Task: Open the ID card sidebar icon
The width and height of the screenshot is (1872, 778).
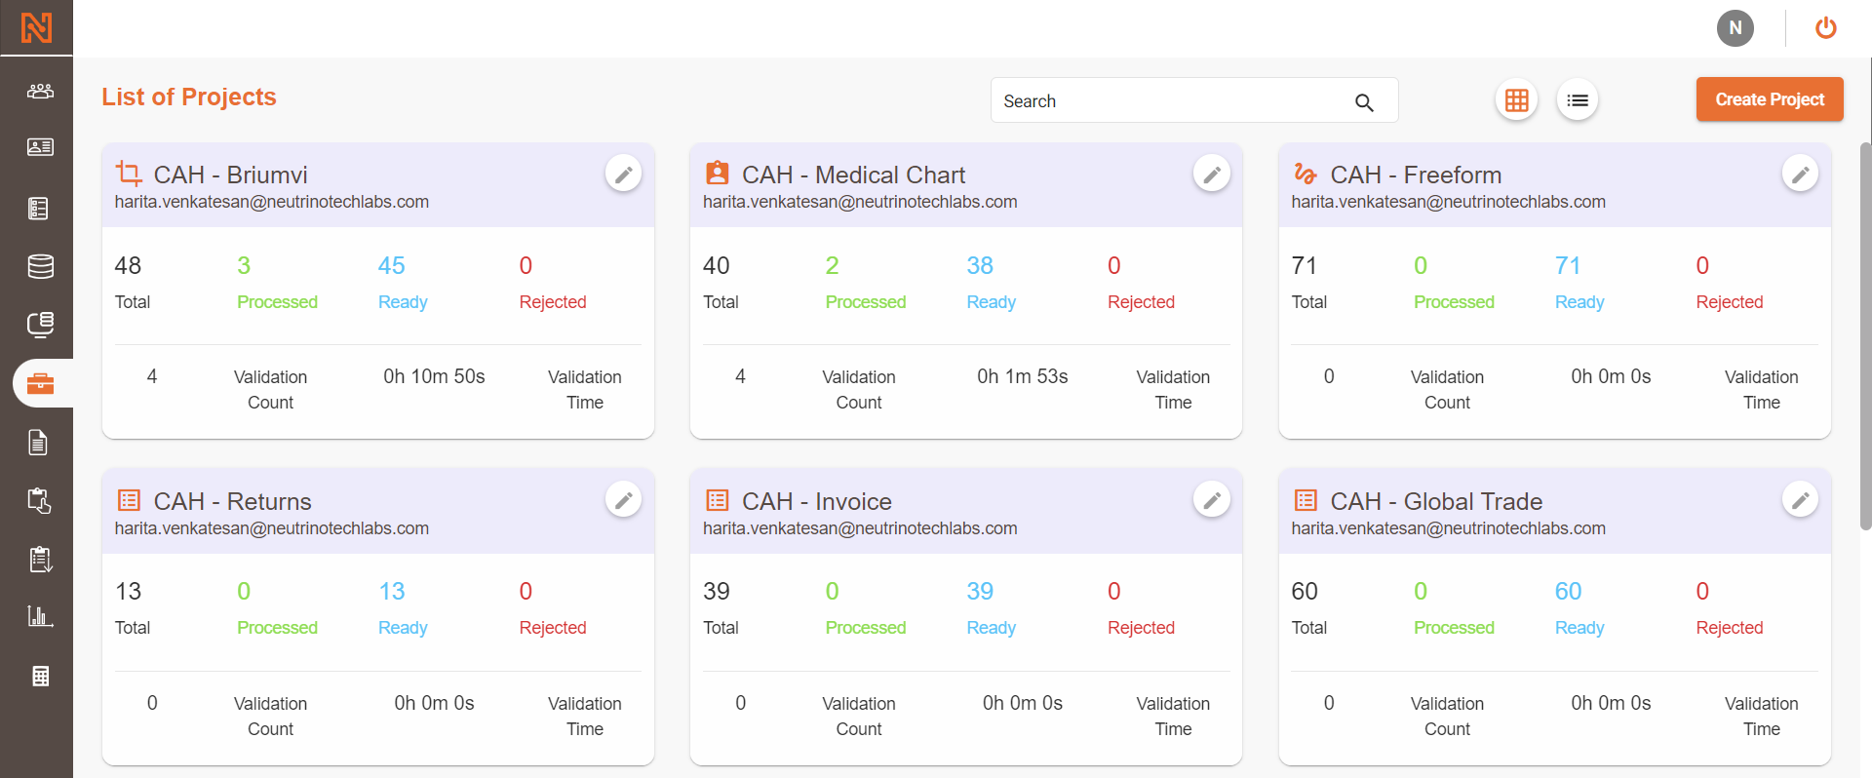Action: [40, 147]
